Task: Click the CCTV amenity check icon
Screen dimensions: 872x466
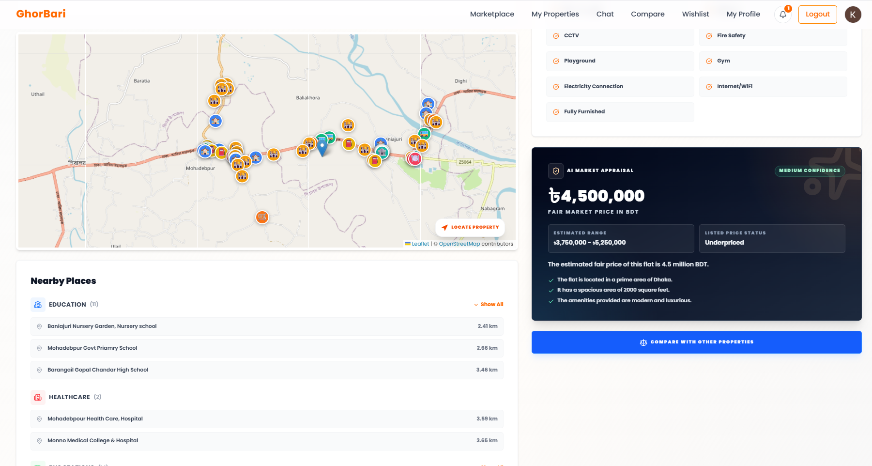Action: pyautogui.click(x=556, y=36)
